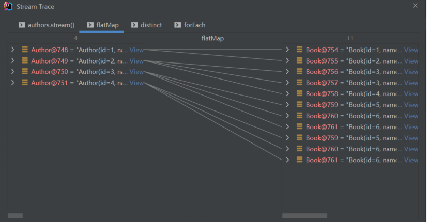427x222 pixels.
Task: Open View link for Author@748
Action: [136, 50]
